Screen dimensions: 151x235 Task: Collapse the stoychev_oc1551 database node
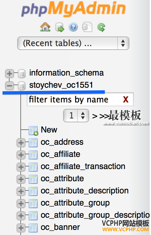coord(9,86)
